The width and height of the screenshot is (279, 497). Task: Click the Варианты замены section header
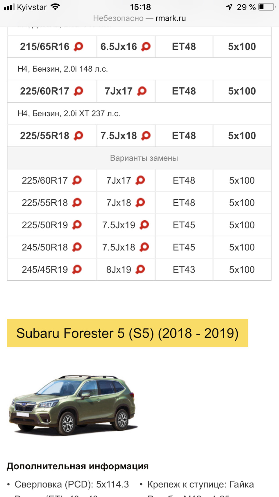[x=144, y=158]
